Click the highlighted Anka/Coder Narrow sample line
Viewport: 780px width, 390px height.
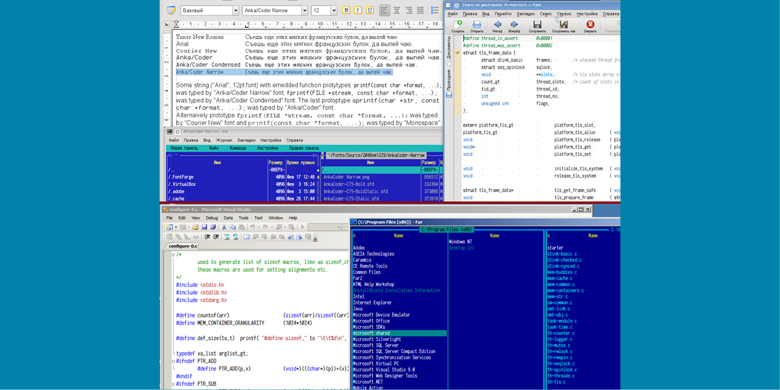(x=284, y=72)
